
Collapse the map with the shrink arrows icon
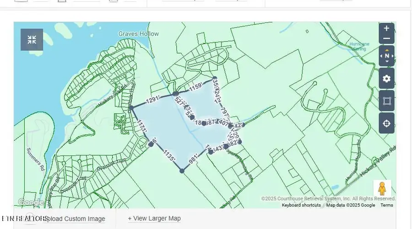coord(32,40)
